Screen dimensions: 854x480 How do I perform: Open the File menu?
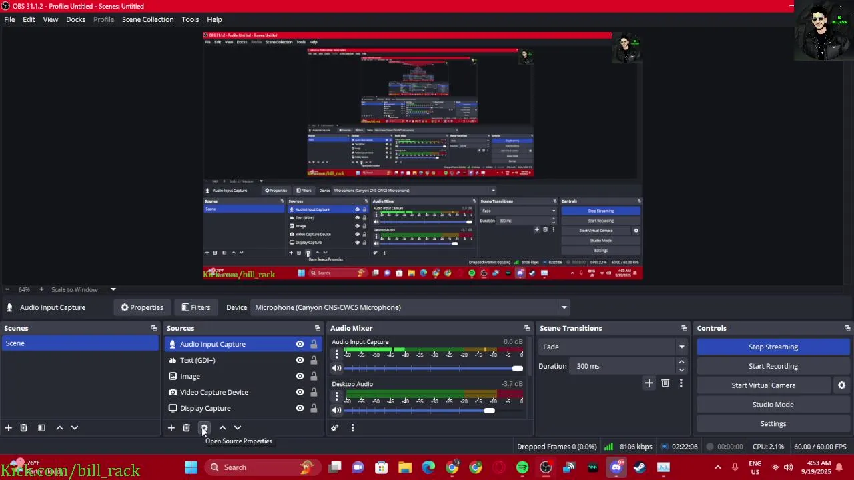coord(9,19)
